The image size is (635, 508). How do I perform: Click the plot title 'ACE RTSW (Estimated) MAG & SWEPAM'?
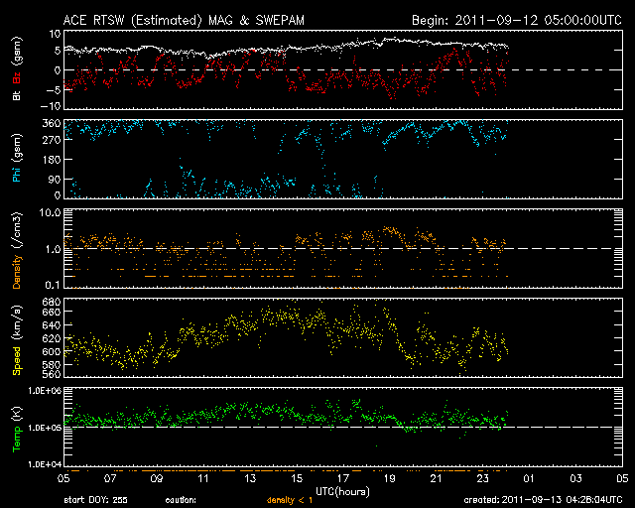[x=184, y=20]
